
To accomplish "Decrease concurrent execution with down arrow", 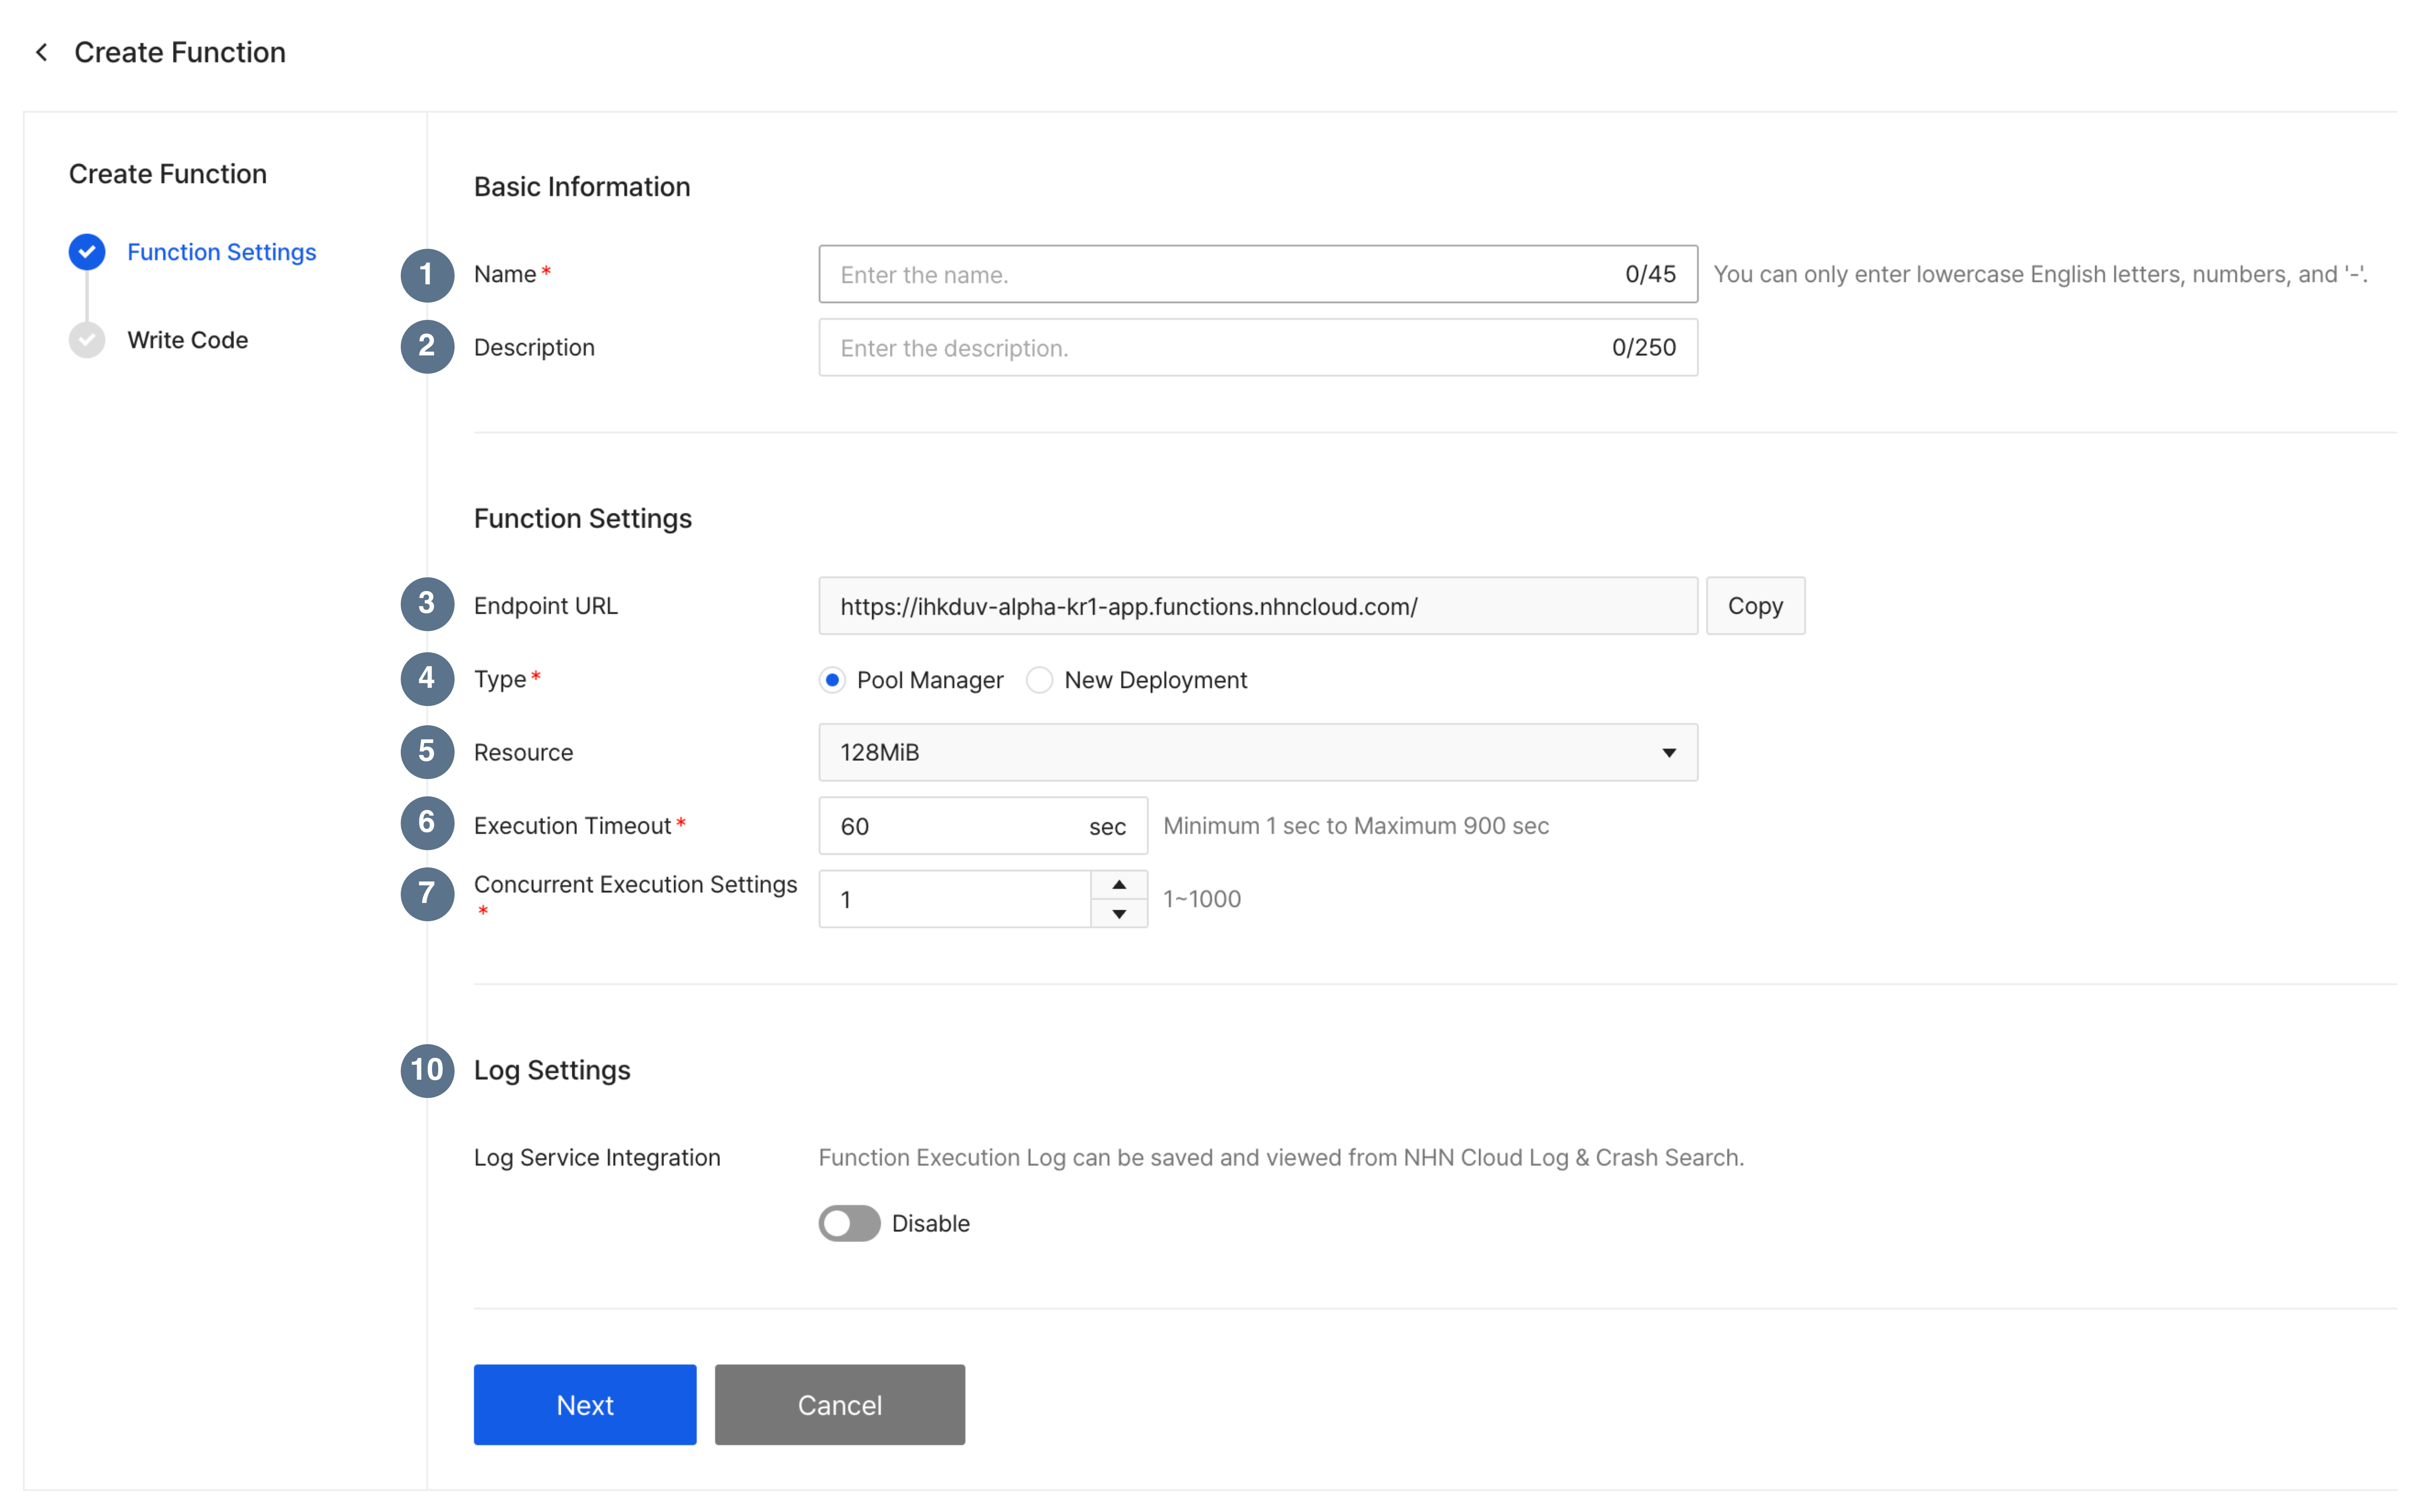I will (x=1119, y=914).
